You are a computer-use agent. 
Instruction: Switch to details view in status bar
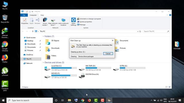(166, 87)
